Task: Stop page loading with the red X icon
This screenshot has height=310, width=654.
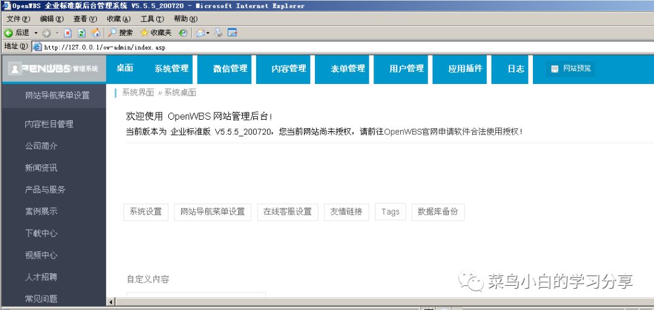Action: pyautogui.click(x=68, y=33)
